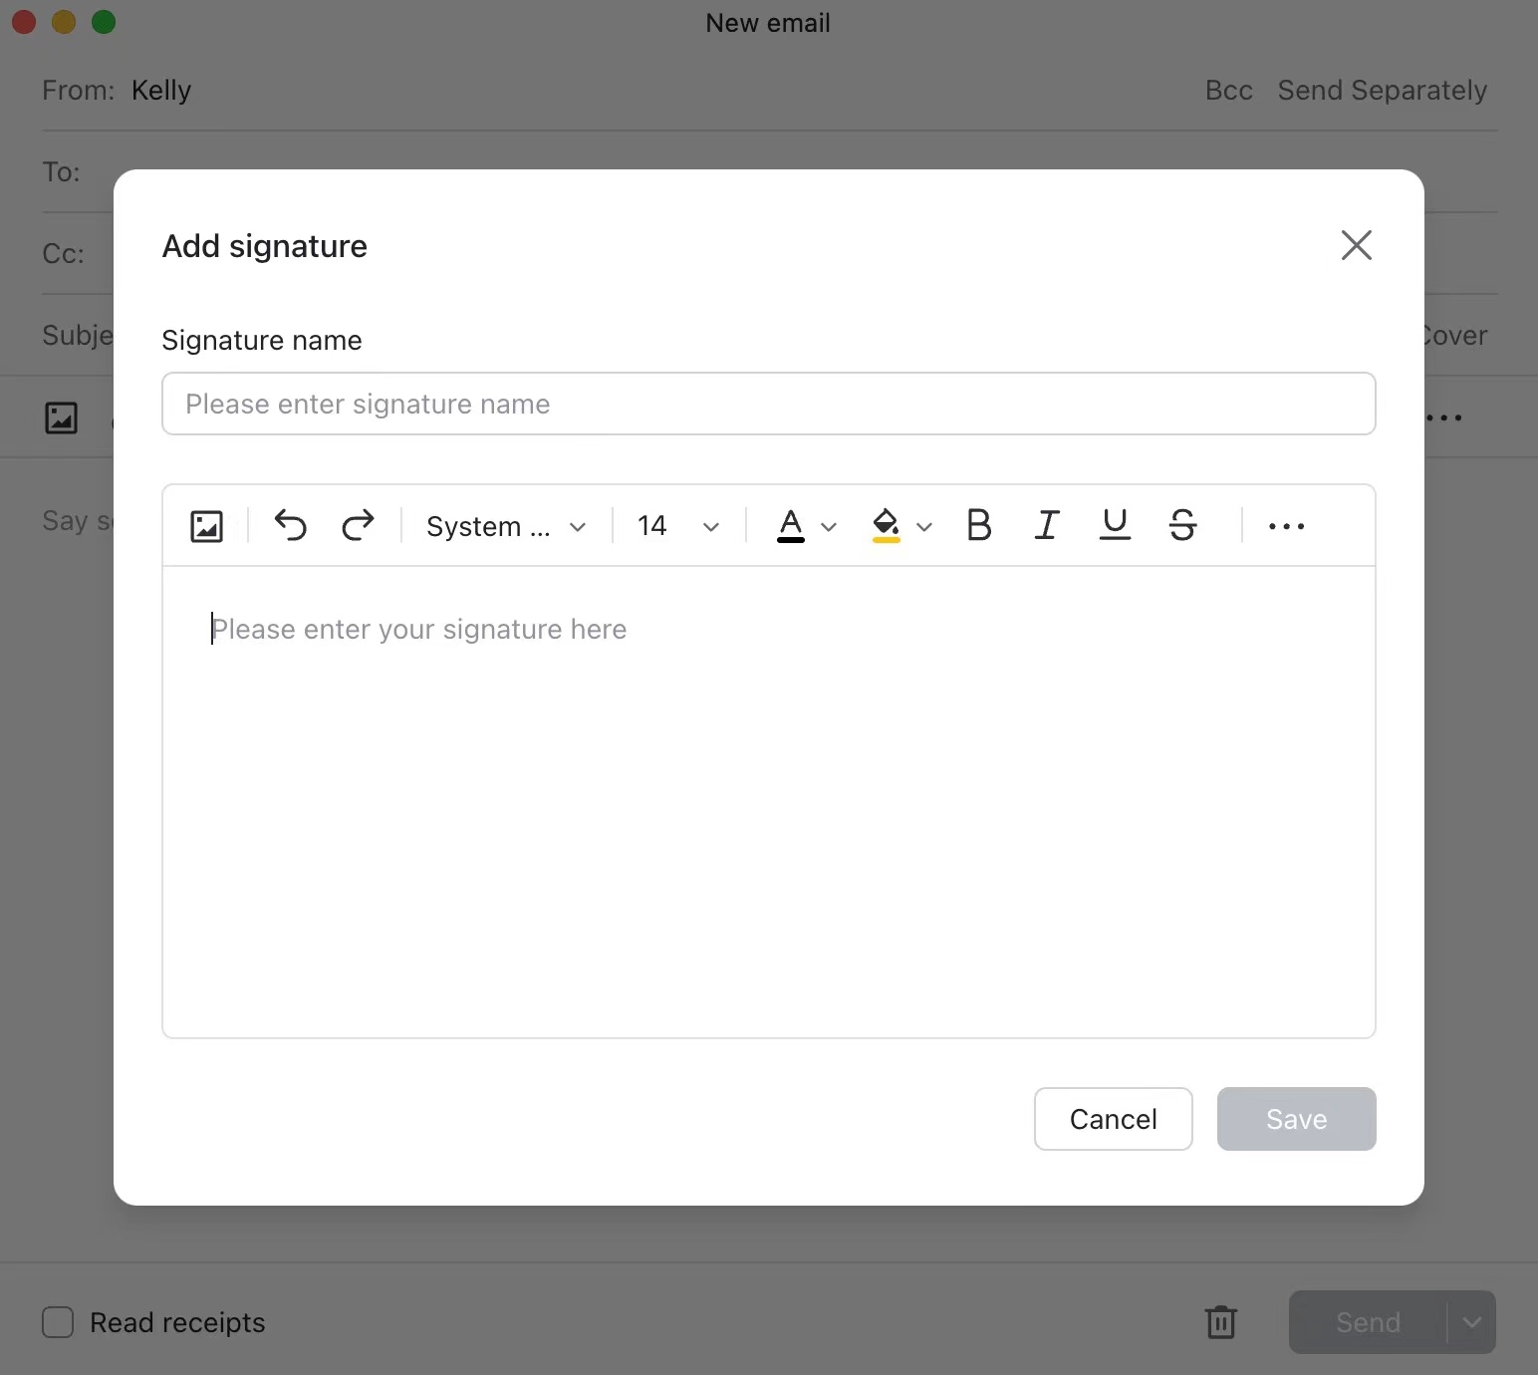The image size is (1538, 1375).
Task: Discard the email with the trash icon
Action: (x=1220, y=1322)
